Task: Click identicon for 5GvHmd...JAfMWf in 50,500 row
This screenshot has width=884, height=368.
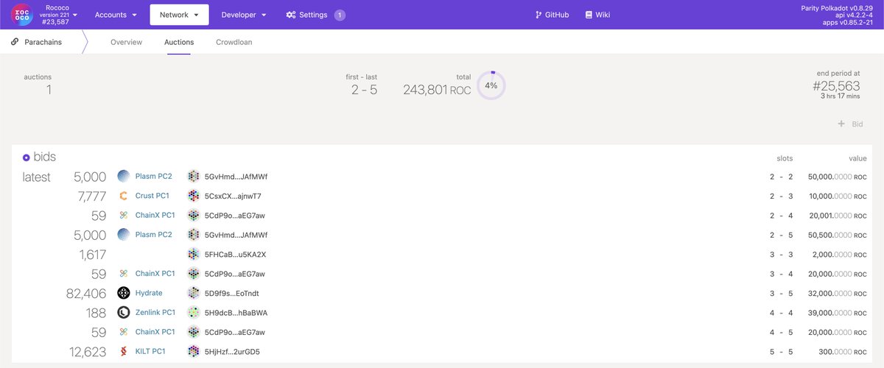Action: pyautogui.click(x=194, y=235)
